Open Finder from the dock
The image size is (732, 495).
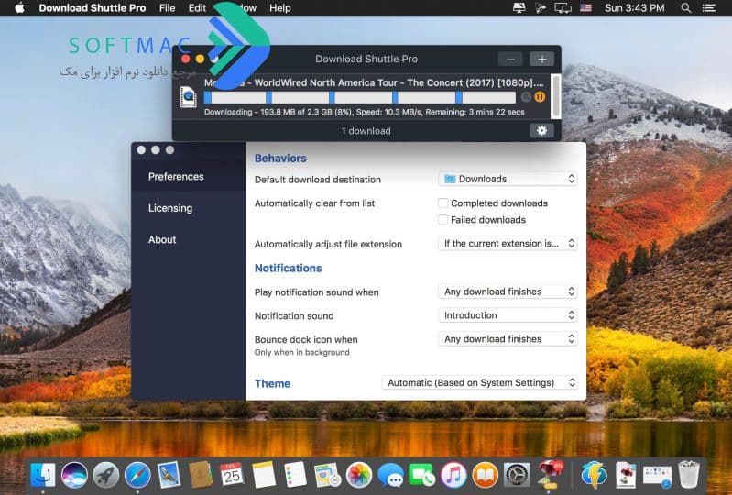[42, 476]
